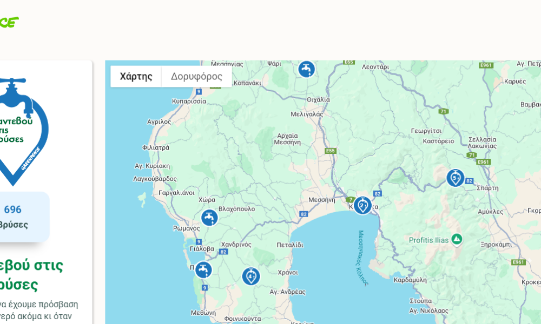541x324 pixels.
Task: Click the Χανδρινός town label
Action: [x=236, y=245]
